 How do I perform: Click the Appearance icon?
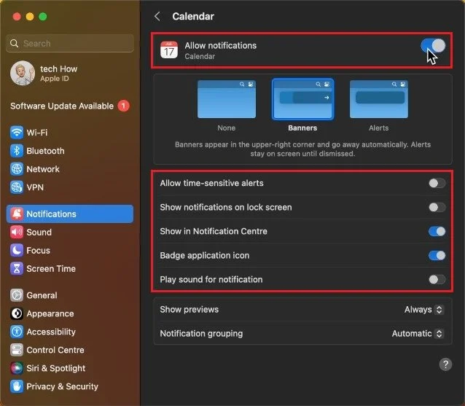pyautogui.click(x=17, y=313)
